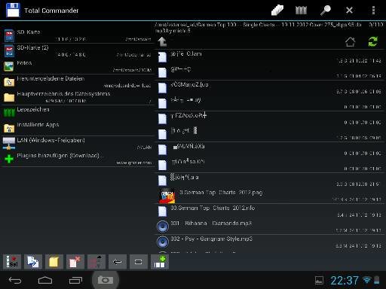The height and width of the screenshot is (289, 386).
Task: Select file 00.German Top Charts 2012.nfo
Action: tap(270, 211)
